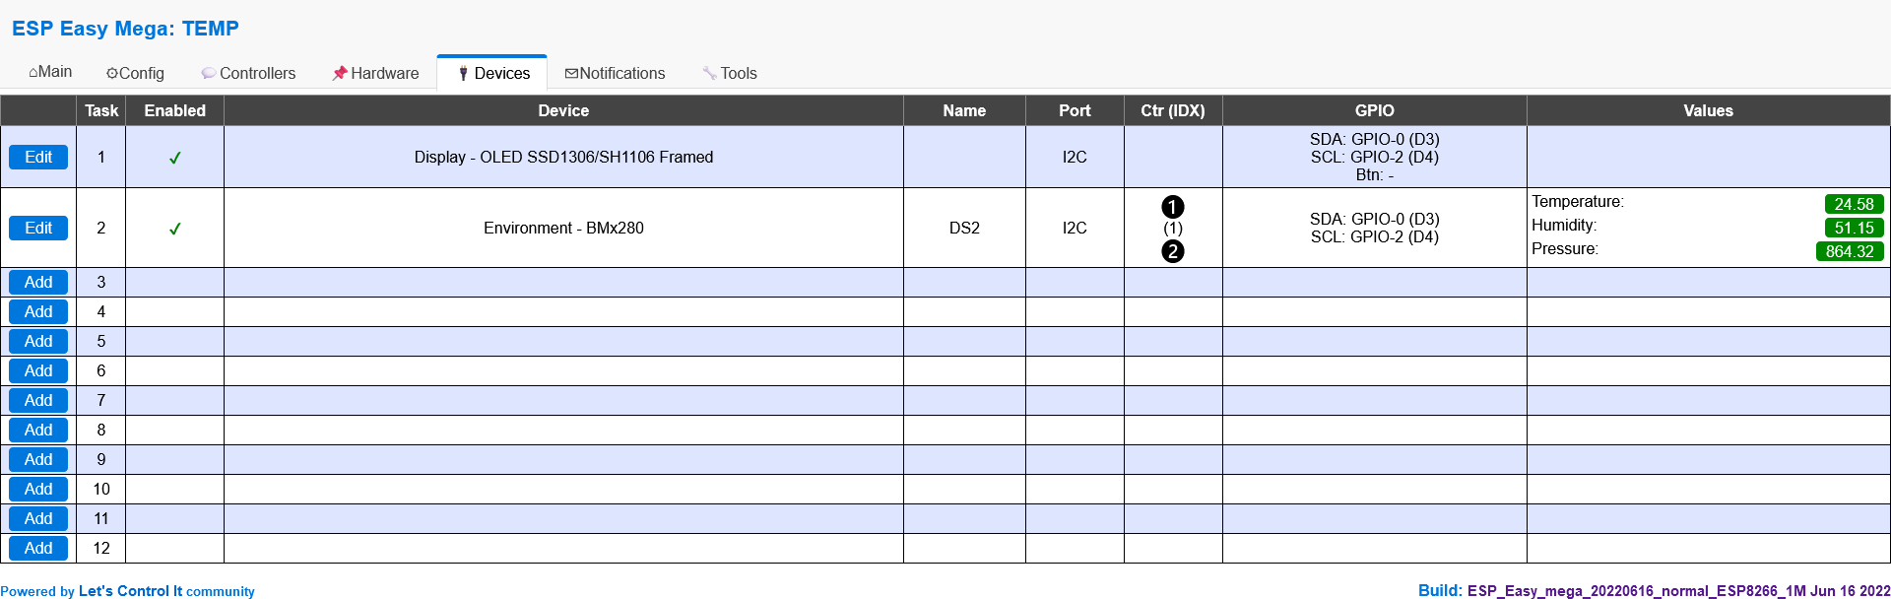Viewport: 1891px width, 599px height.
Task: Open the Controllers tab
Action: (x=248, y=73)
